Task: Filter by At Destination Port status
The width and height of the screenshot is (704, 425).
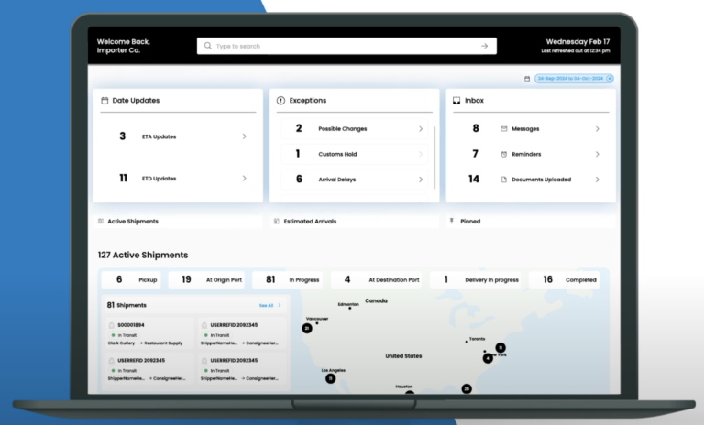Action: [x=376, y=279]
